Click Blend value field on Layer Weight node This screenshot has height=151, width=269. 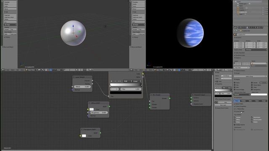82,87
